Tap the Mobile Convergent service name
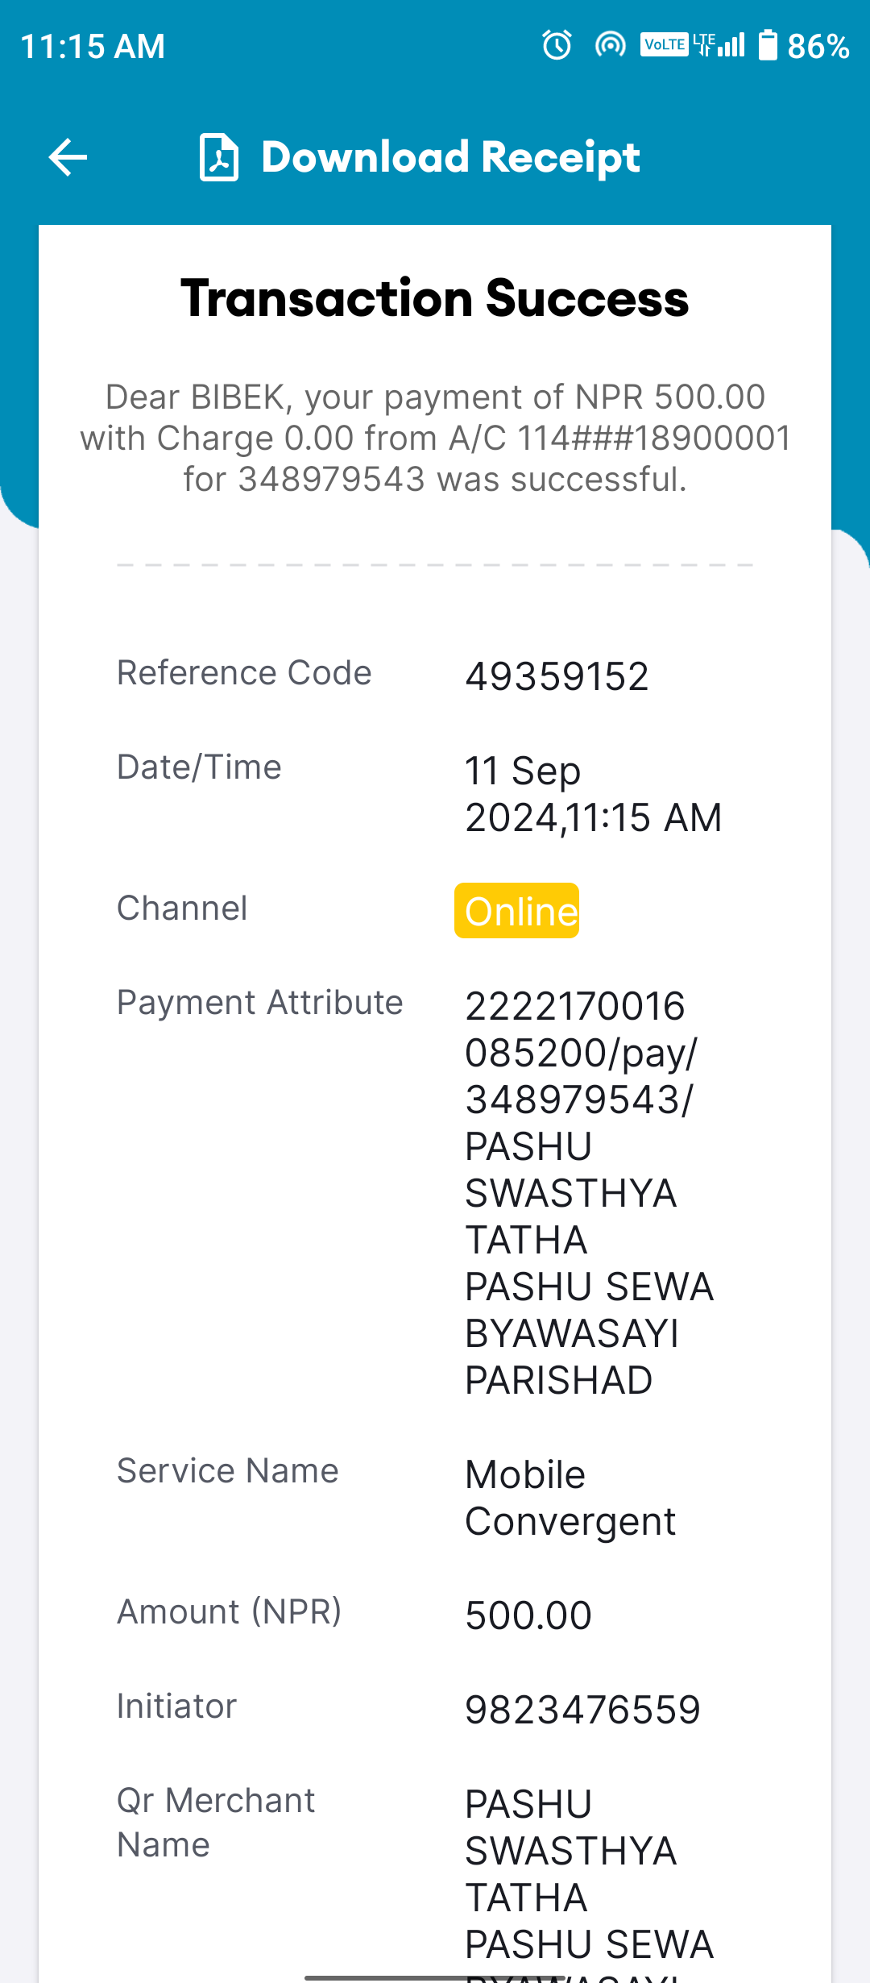The width and height of the screenshot is (870, 1983). (x=570, y=1498)
